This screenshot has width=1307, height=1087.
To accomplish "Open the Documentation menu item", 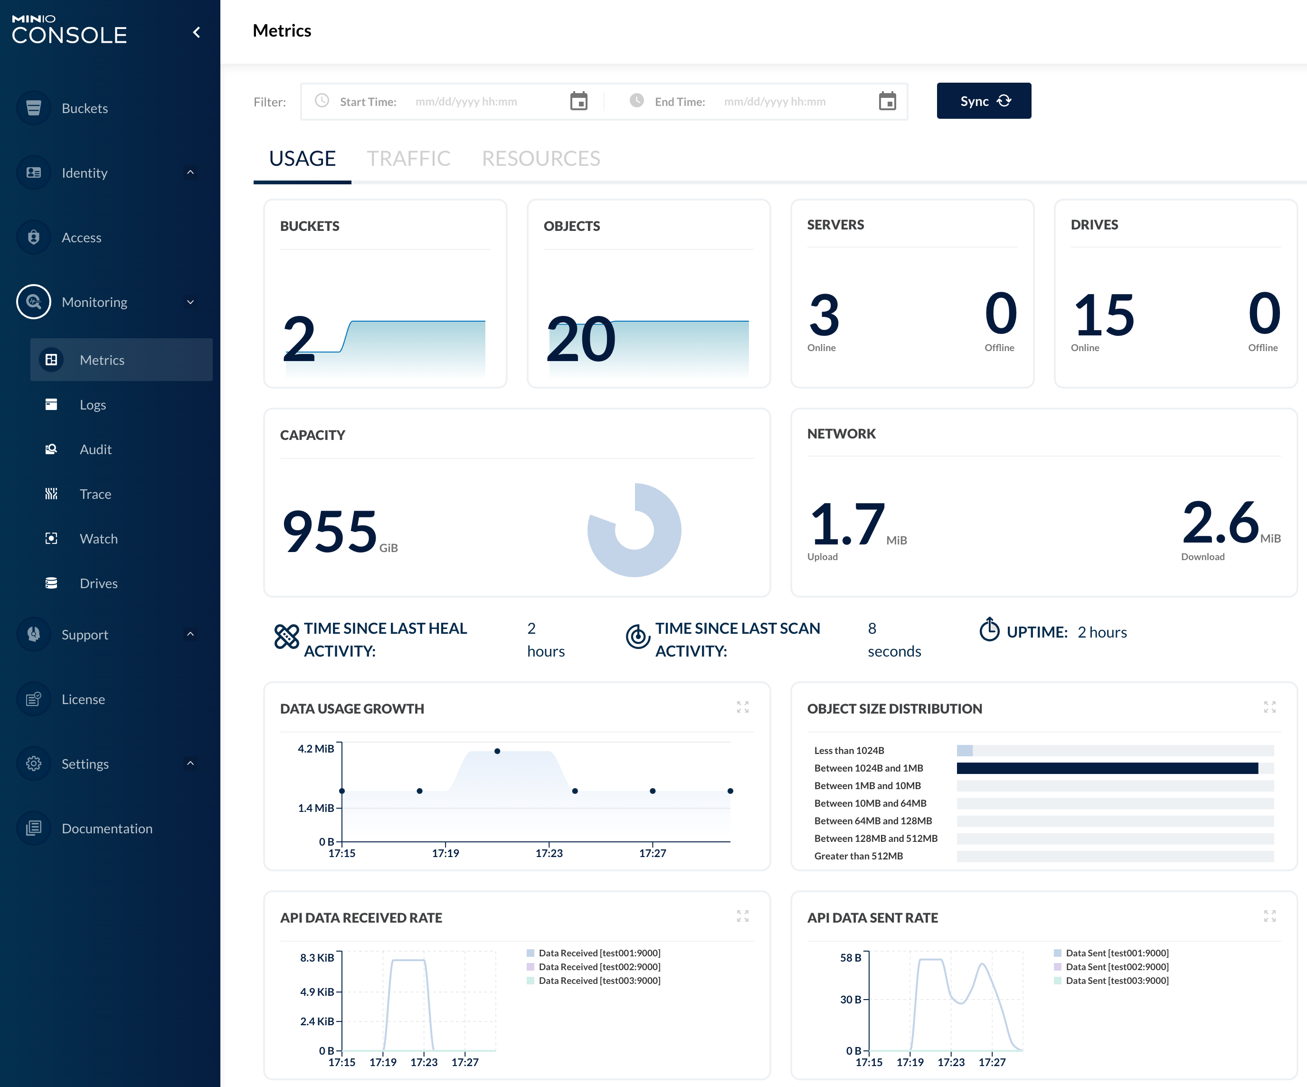I will [106, 829].
